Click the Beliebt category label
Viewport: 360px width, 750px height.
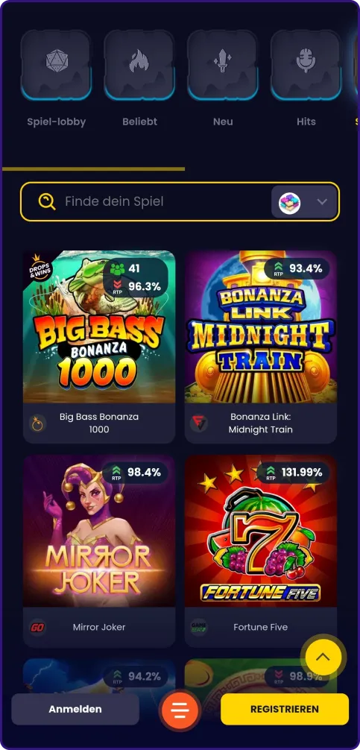139,122
